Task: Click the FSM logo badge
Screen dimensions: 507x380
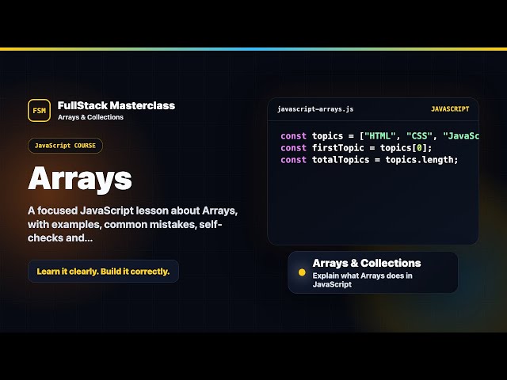Action: (x=39, y=111)
